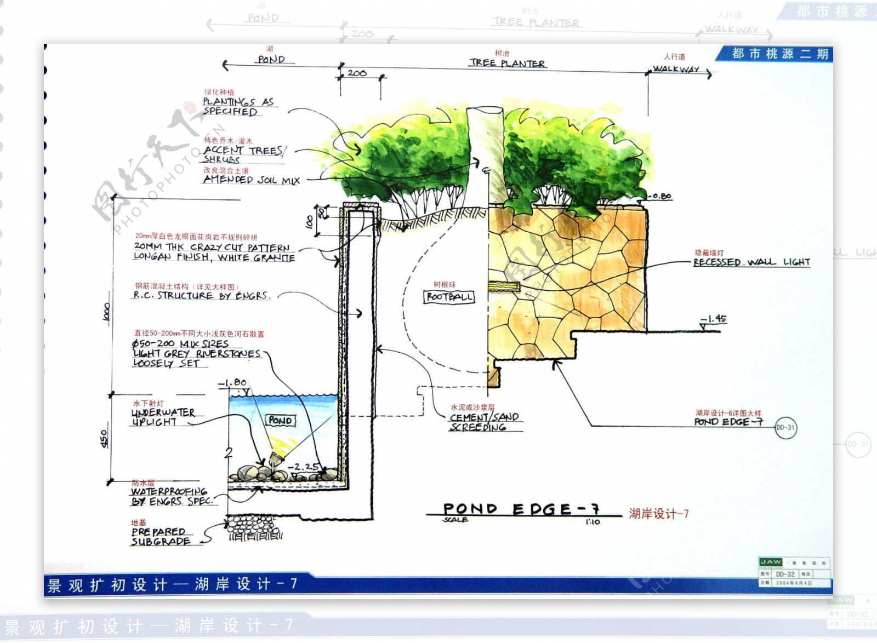Click the "-0.80" elevation marker
Viewport: 877px width, 643px height.
tap(660, 196)
